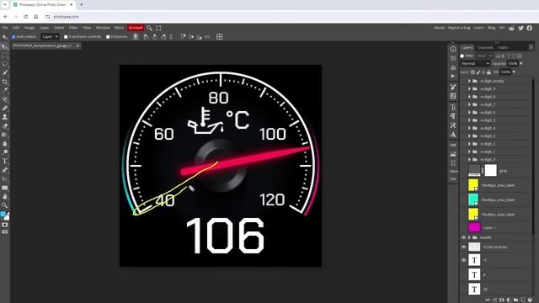The width and height of the screenshot is (539, 303).
Task: Toggle the Layers Filter checkbox
Action: pos(462,56)
